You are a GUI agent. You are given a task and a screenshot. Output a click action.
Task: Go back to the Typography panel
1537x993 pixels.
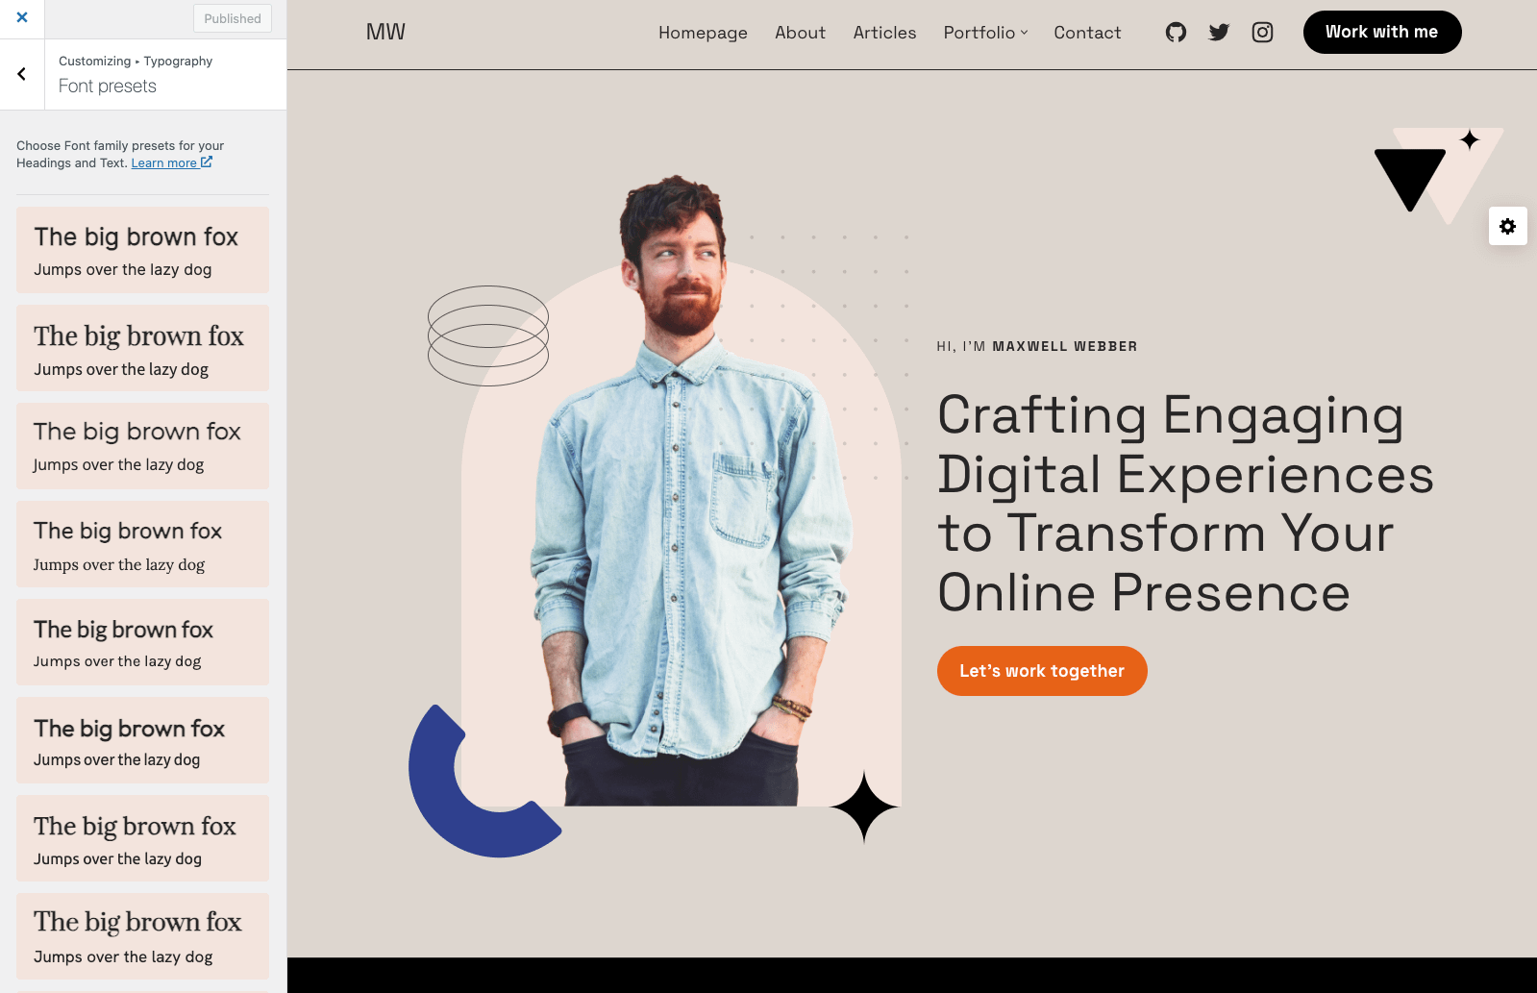tap(22, 74)
